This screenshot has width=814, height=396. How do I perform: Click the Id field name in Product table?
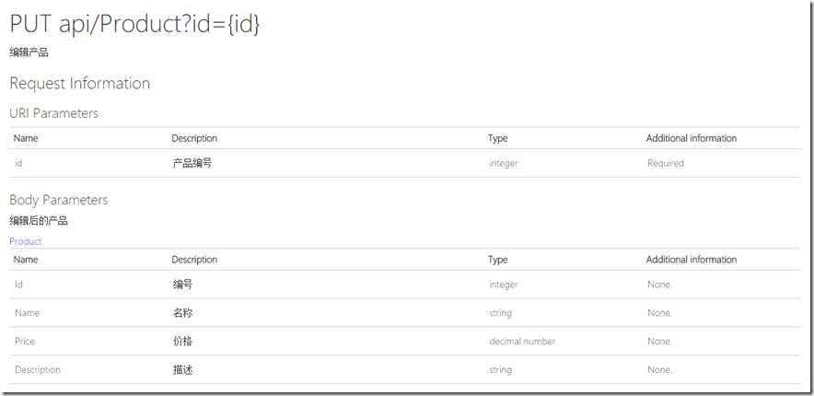pyautogui.click(x=18, y=285)
